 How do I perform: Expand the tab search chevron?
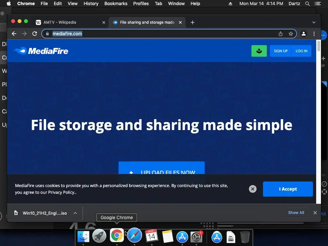314,22
